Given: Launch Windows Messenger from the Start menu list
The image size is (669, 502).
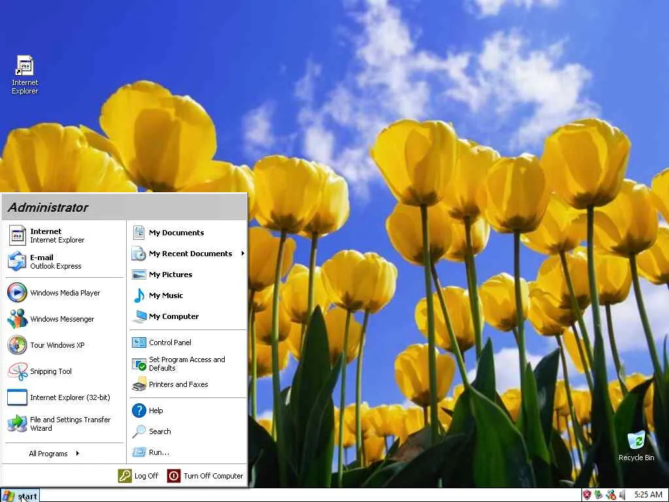Looking at the screenshot, I should click(x=65, y=319).
